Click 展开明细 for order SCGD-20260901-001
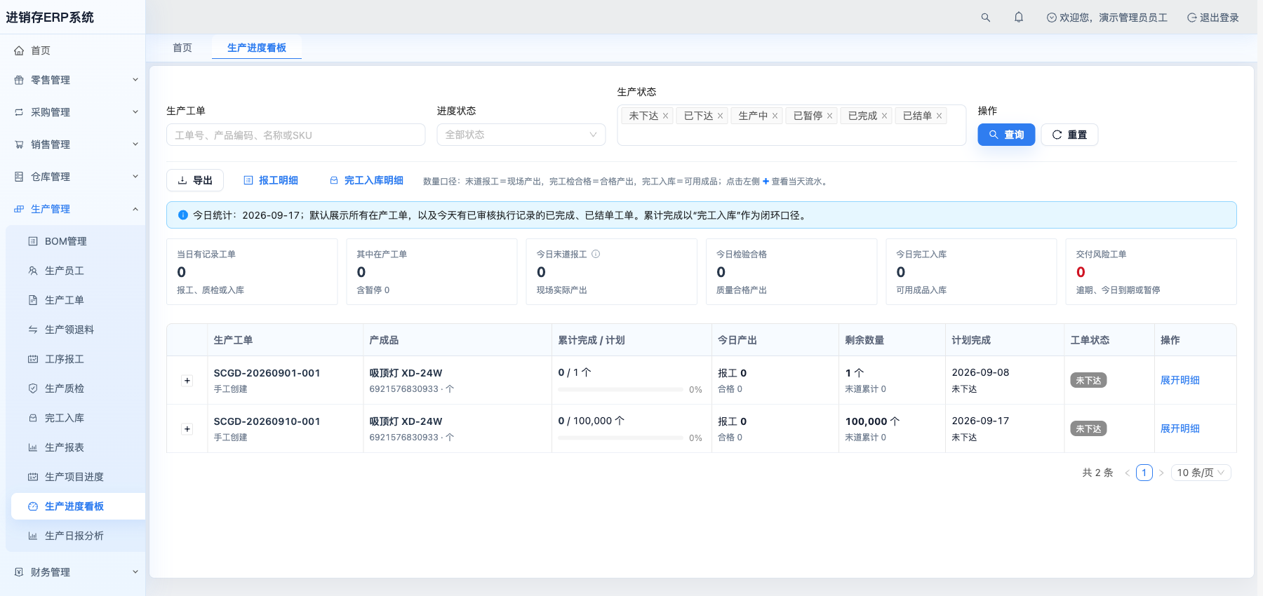The image size is (1263, 596). tap(1180, 380)
